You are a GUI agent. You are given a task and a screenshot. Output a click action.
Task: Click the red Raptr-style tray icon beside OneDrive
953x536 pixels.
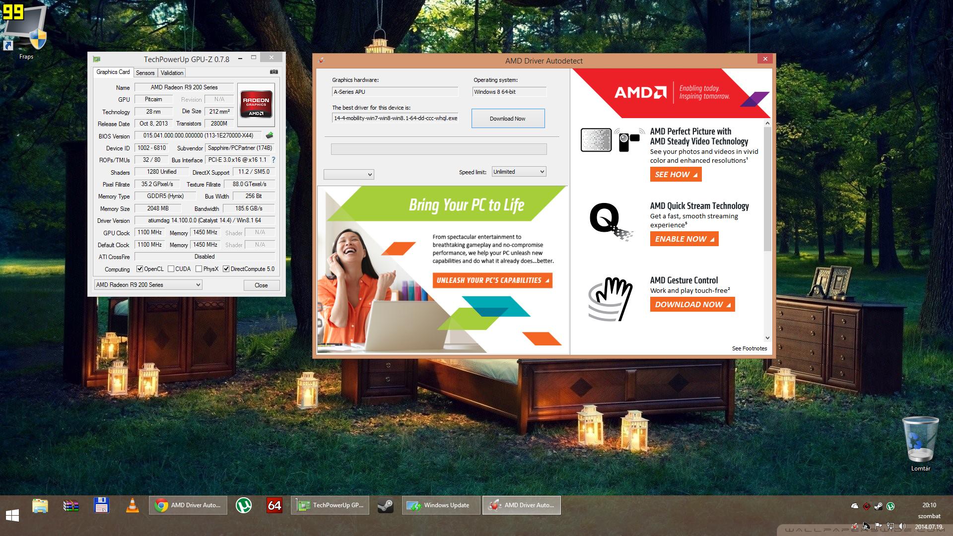click(x=866, y=506)
